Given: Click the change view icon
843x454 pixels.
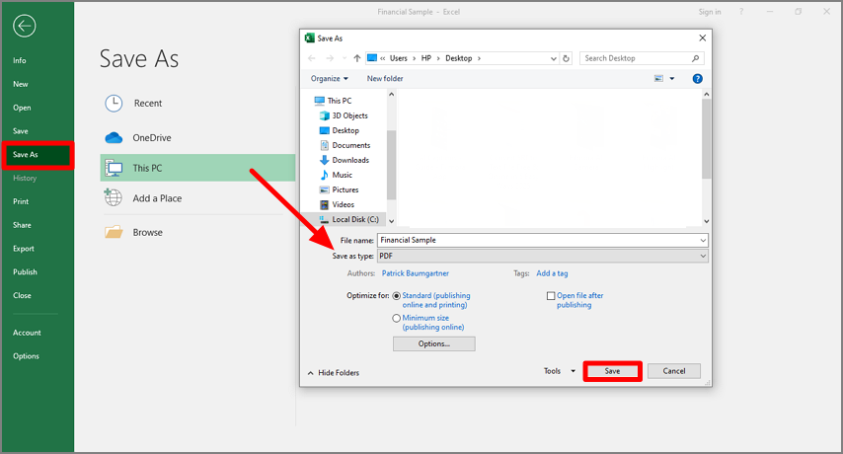Looking at the screenshot, I should 658,78.
